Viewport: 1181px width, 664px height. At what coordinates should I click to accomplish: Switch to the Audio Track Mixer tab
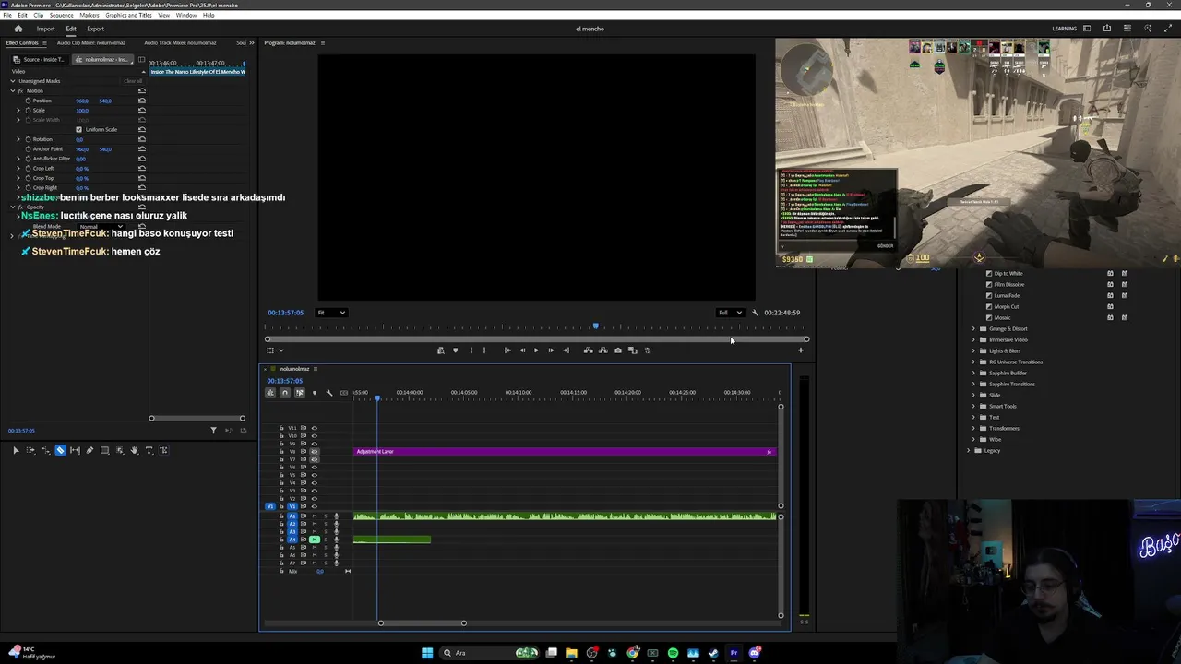[x=180, y=42]
